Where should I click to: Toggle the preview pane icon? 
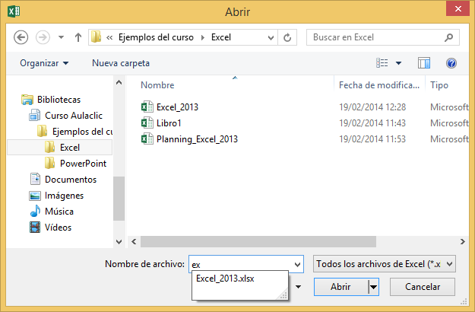coord(424,63)
